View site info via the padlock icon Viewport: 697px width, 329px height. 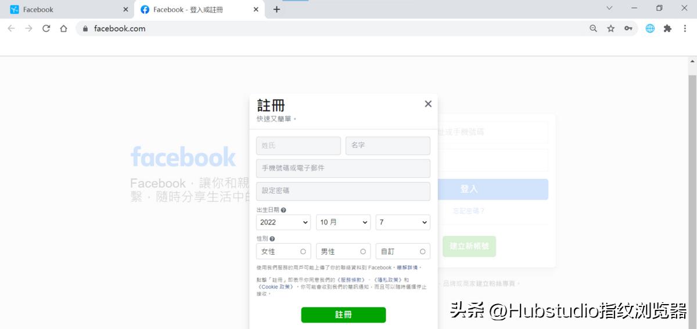[85, 28]
